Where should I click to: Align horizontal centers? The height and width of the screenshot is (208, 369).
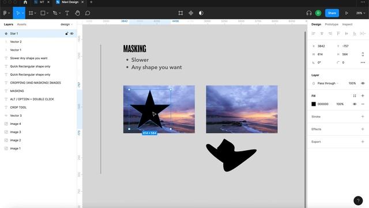(x=322, y=34)
